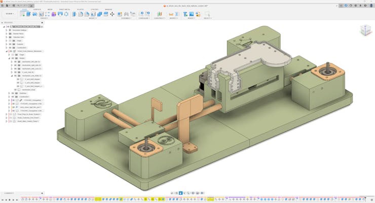The image size is (375, 203).
Task: Click the Save icon in top bar
Action: pos(14,6)
